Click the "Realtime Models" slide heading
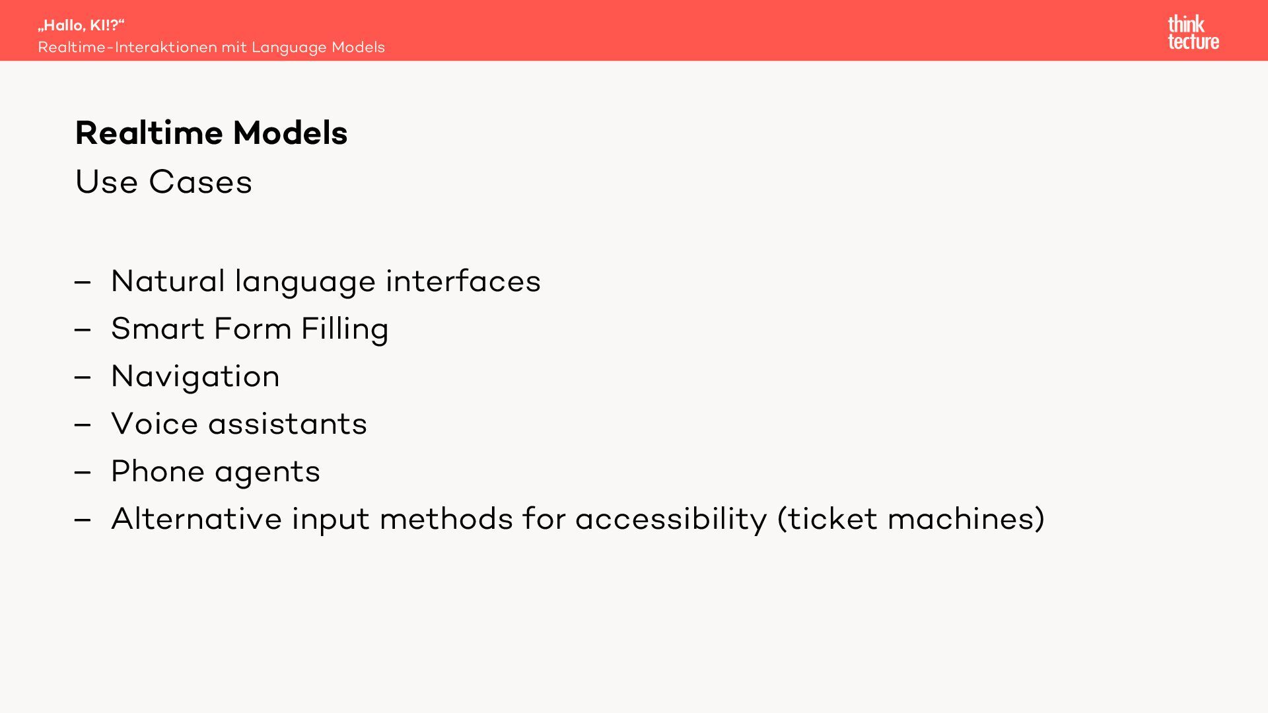This screenshot has width=1268, height=713. pyautogui.click(x=211, y=133)
